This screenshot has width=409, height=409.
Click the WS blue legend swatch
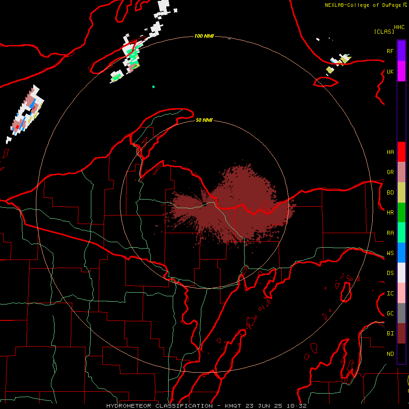click(x=401, y=253)
